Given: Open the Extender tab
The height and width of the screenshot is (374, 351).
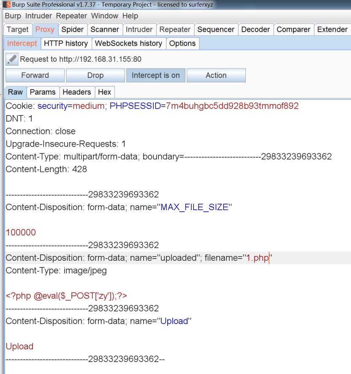Looking at the screenshot, I should [332, 30].
